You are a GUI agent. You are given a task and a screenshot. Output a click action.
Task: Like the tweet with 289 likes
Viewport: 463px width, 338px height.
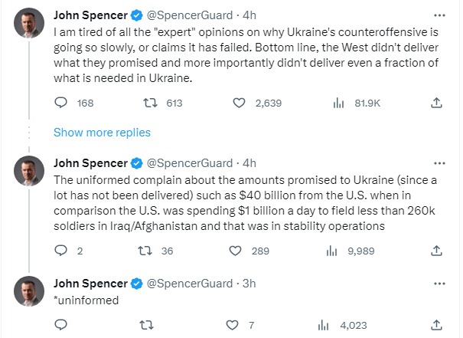click(238, 250)
